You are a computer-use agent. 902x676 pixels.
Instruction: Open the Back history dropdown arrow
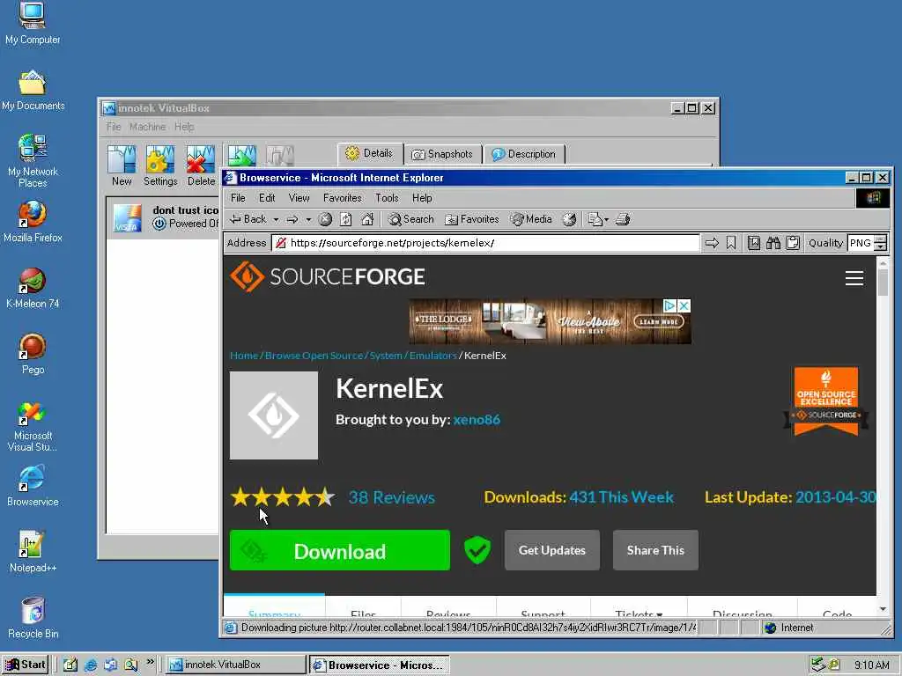pos(276,219)
